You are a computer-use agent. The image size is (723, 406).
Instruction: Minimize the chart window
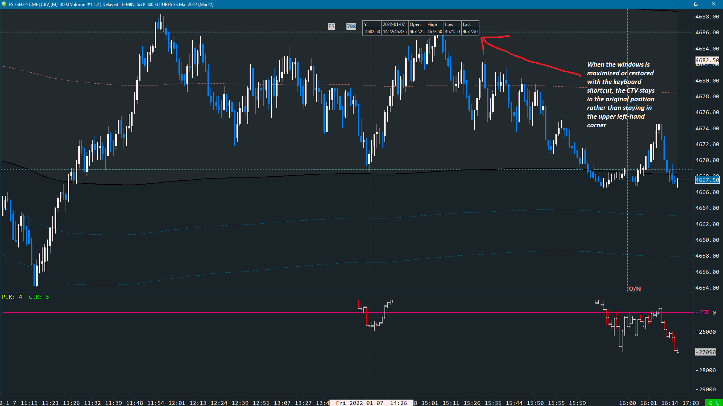tap(679, 4)
